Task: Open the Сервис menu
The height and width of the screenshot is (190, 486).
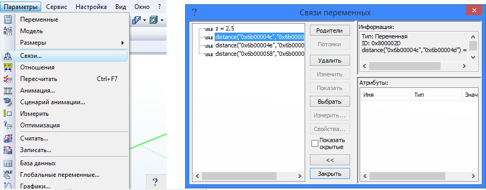Action: [x=57, y=7]
